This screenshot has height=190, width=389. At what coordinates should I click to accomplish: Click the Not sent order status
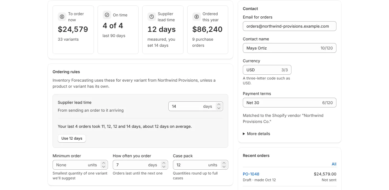click(329, 180)
